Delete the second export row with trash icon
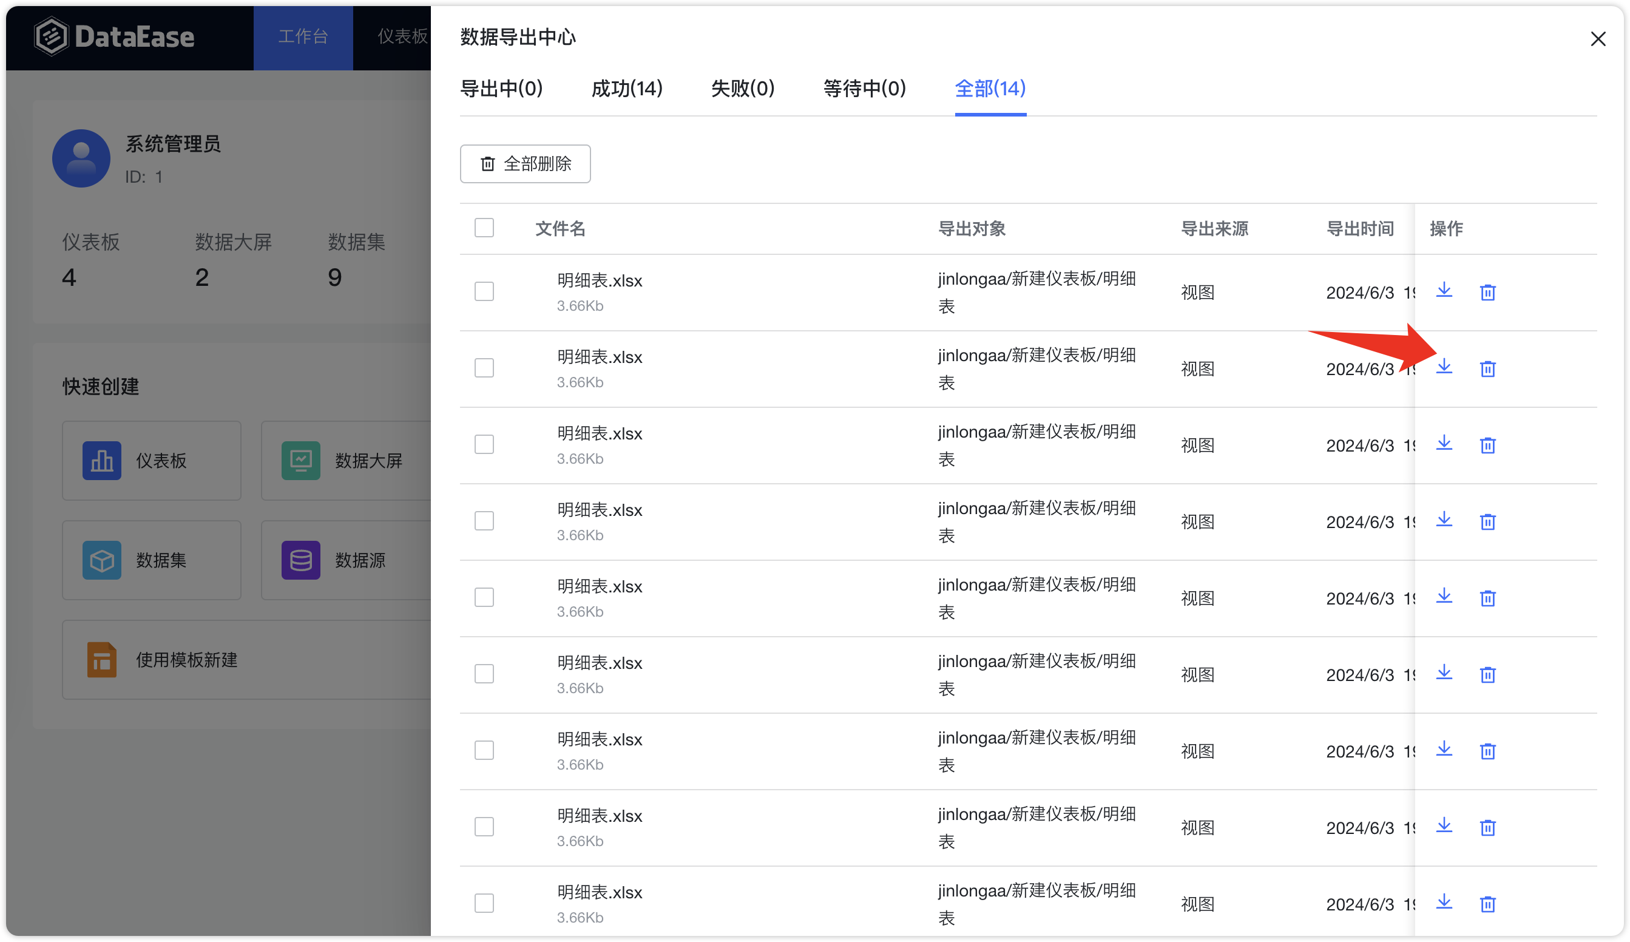1630x942 pixels. (x=1488, y=369)
